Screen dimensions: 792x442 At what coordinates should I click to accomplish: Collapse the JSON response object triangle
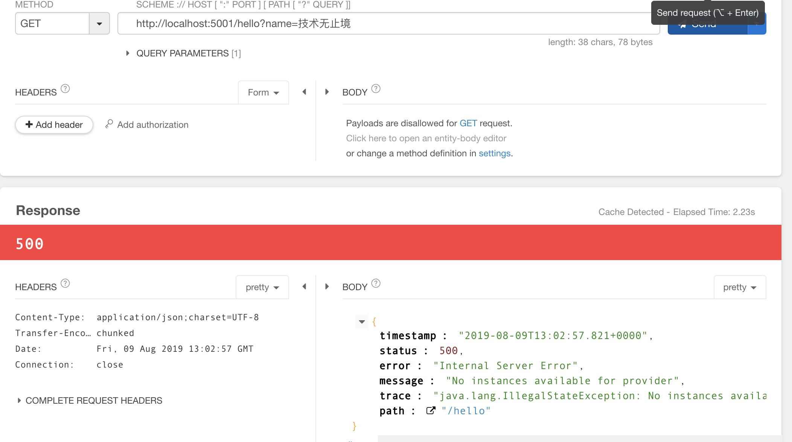362,322
